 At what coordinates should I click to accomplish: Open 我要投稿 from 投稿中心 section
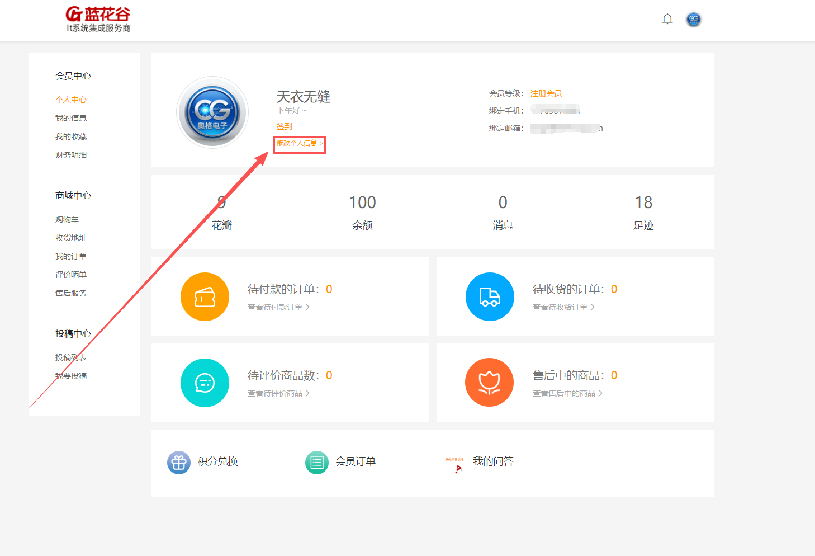[71, 375]
